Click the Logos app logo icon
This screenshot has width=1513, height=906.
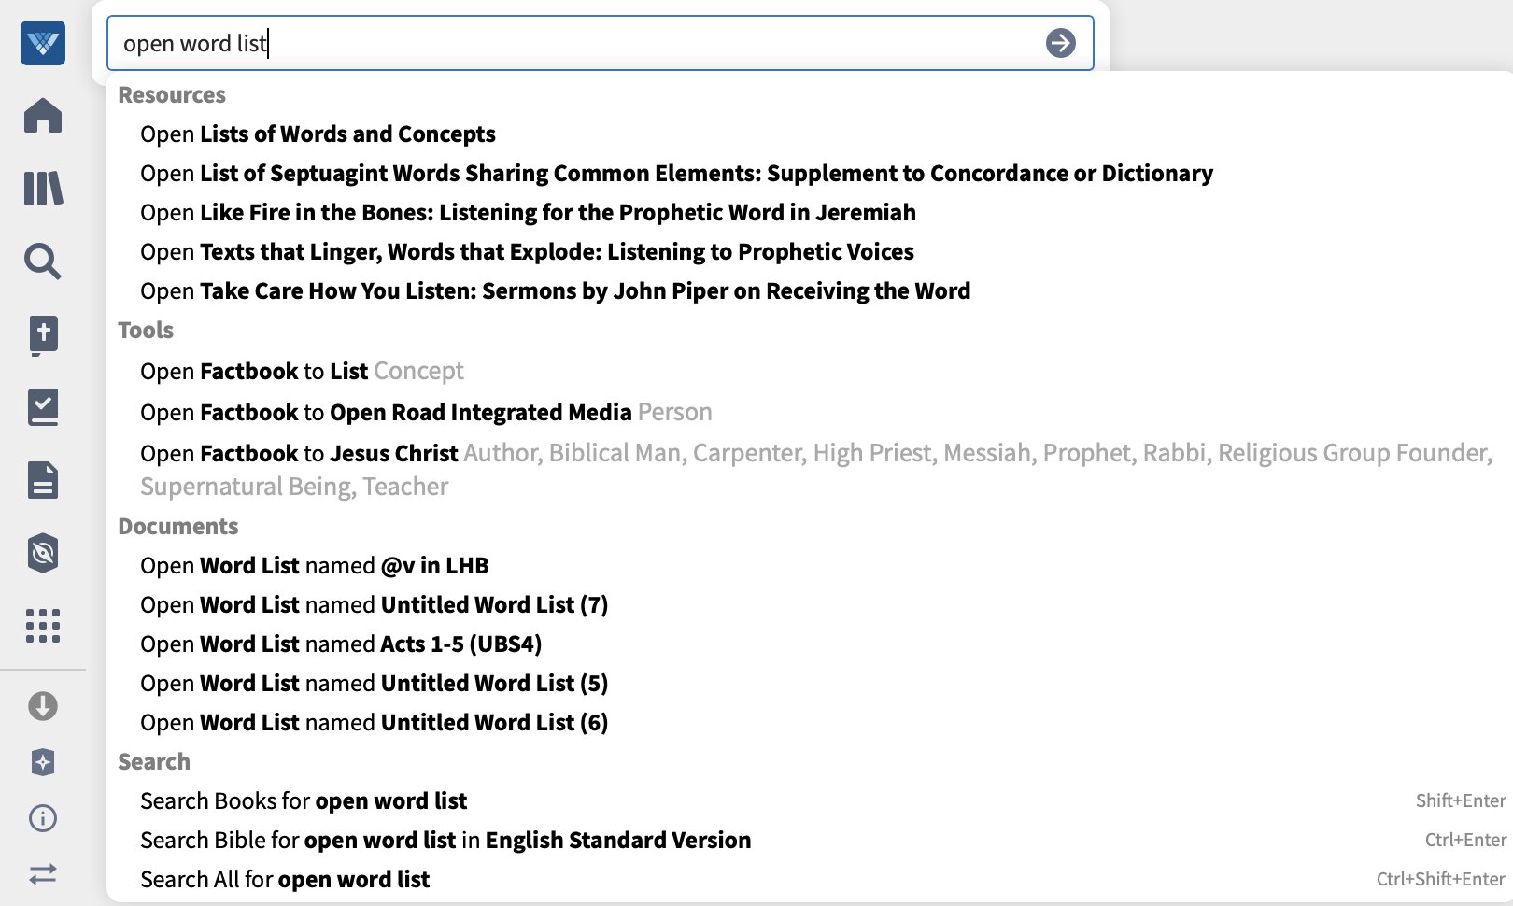[43, 43]
